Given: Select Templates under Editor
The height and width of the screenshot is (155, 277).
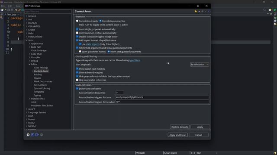Looking at the screenshot, I should pos(39,92).
